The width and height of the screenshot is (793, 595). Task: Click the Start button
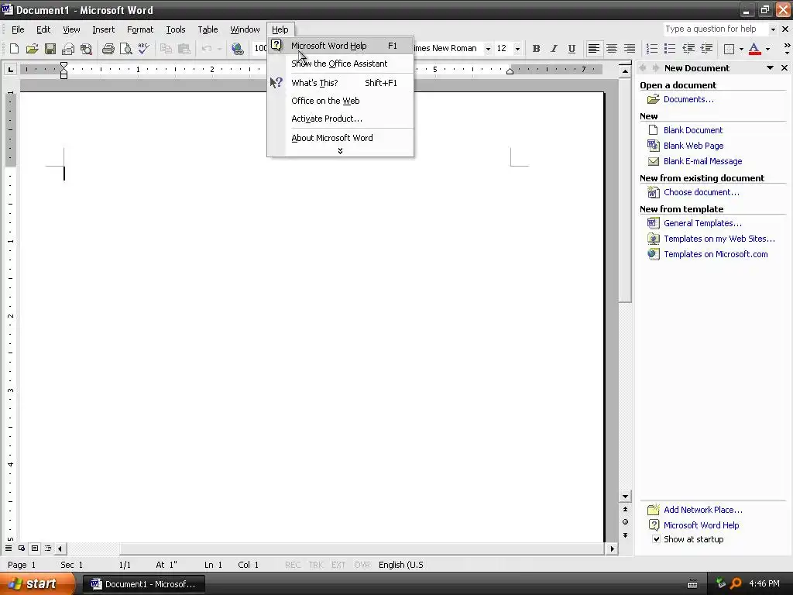[36, 584]
